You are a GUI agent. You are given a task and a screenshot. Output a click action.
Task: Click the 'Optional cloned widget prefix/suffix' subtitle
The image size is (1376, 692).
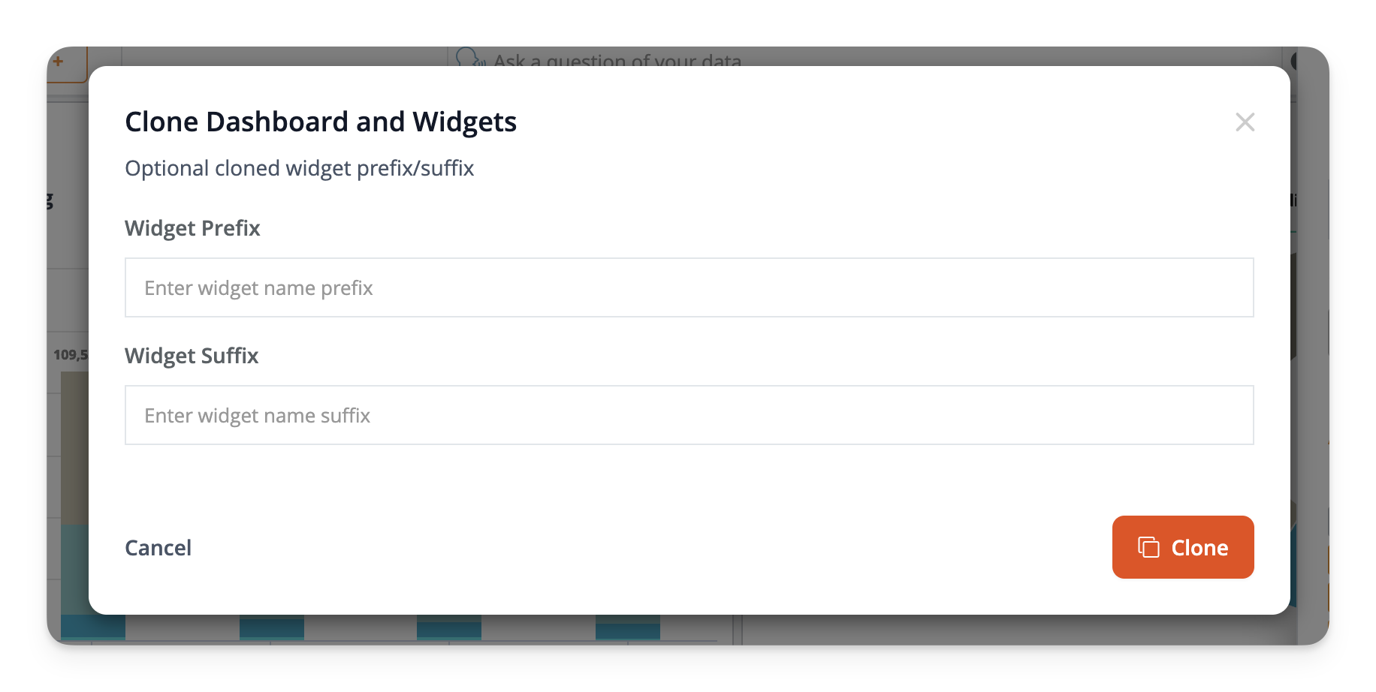pyautogui.click(x=299, y=168)
